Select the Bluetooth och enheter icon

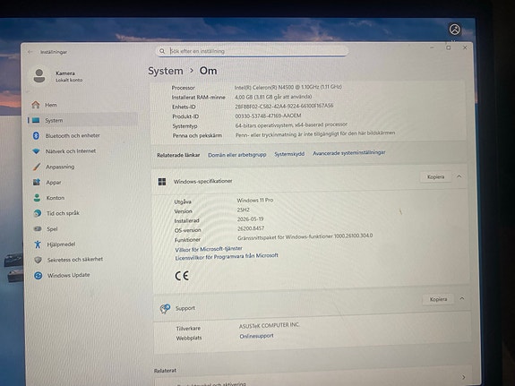(36, 135)
